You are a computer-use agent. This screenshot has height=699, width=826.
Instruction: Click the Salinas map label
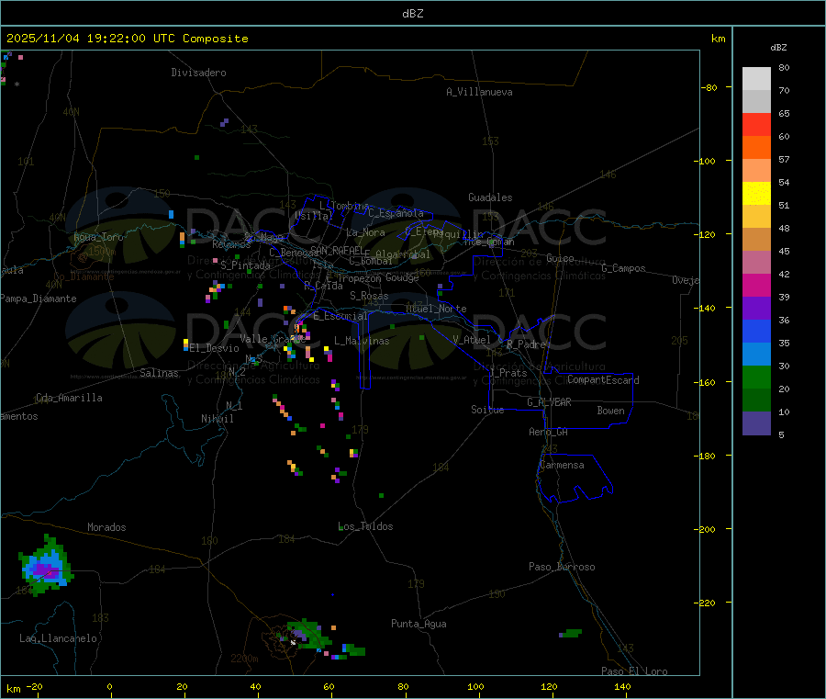pos(159,373)
